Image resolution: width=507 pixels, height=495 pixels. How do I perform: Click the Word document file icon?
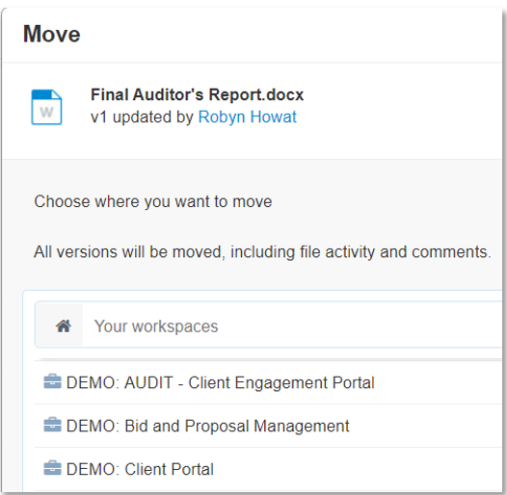click(x=46, y=107)
